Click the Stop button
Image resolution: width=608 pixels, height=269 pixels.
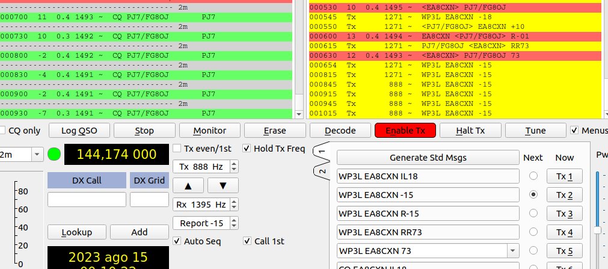144,131
